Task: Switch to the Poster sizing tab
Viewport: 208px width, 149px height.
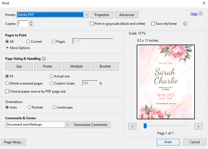Action: coord(48,66)
